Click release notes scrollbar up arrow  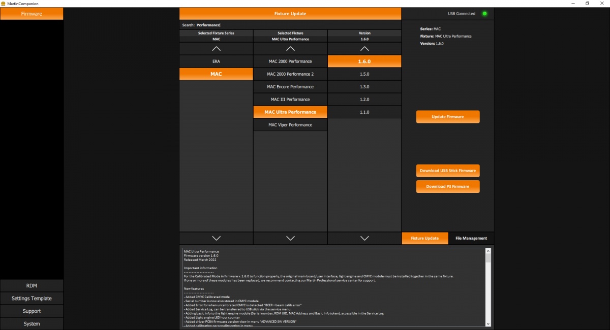pos(489,251)
